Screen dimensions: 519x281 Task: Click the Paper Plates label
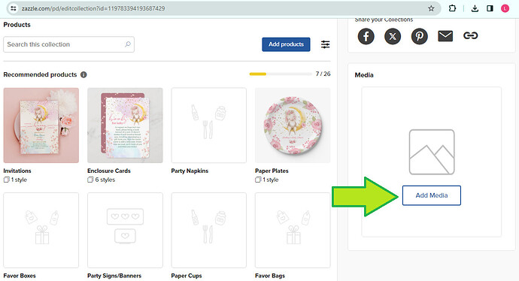[272, 171]
